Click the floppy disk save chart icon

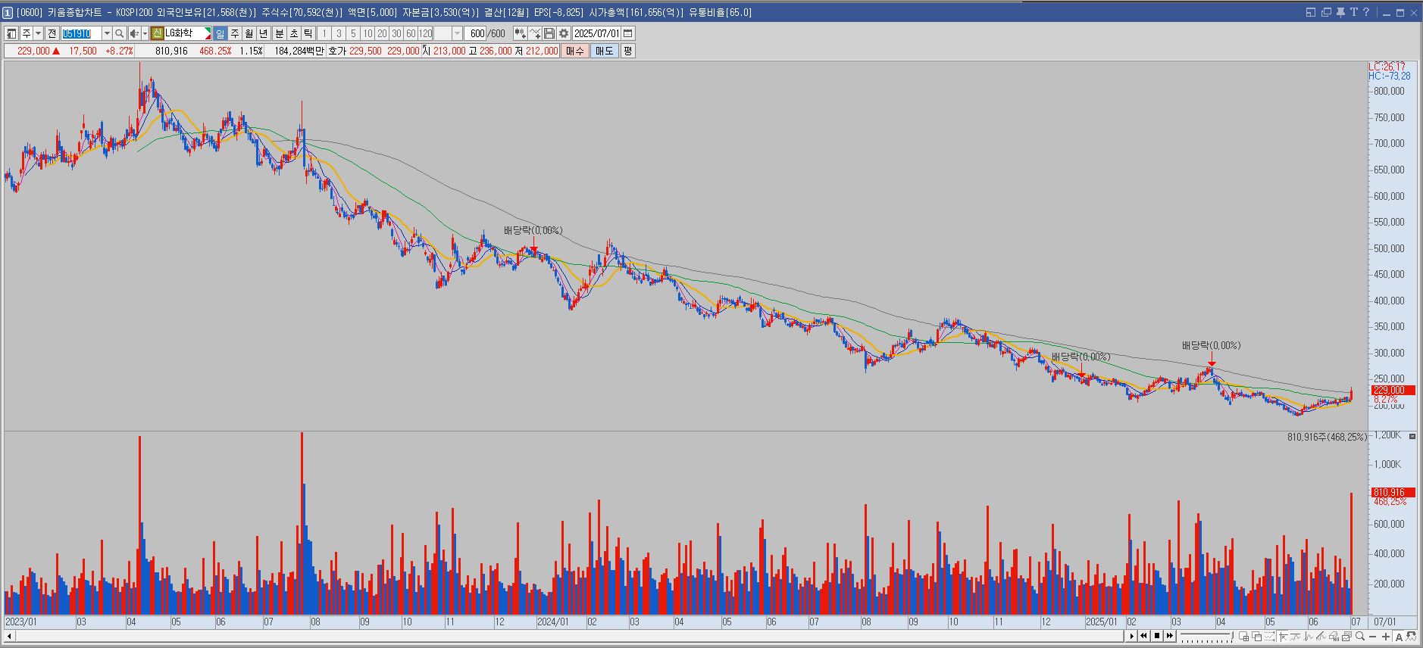[549, 33]
